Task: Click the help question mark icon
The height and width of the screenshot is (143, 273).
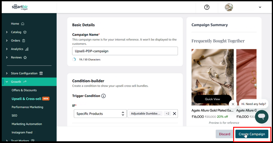Action: pos(207,7)
